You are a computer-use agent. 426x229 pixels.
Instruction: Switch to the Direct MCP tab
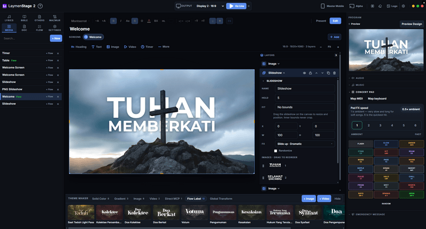tap(174, 199)
